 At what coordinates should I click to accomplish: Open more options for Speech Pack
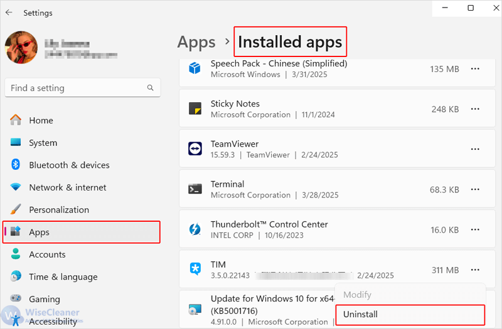[x=475, y=69]
